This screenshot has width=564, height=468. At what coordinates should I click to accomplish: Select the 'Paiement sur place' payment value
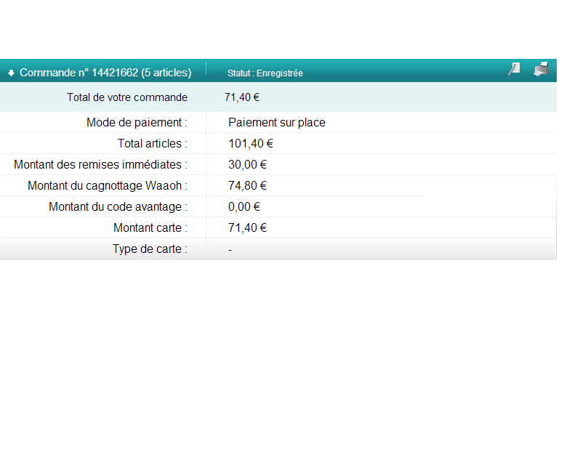tap(276, 123)
